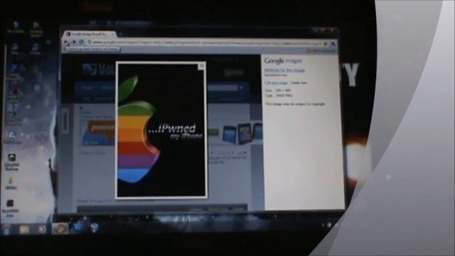
Task: Select the yellow folder desktop icon
Action: [x=11, y=183]
